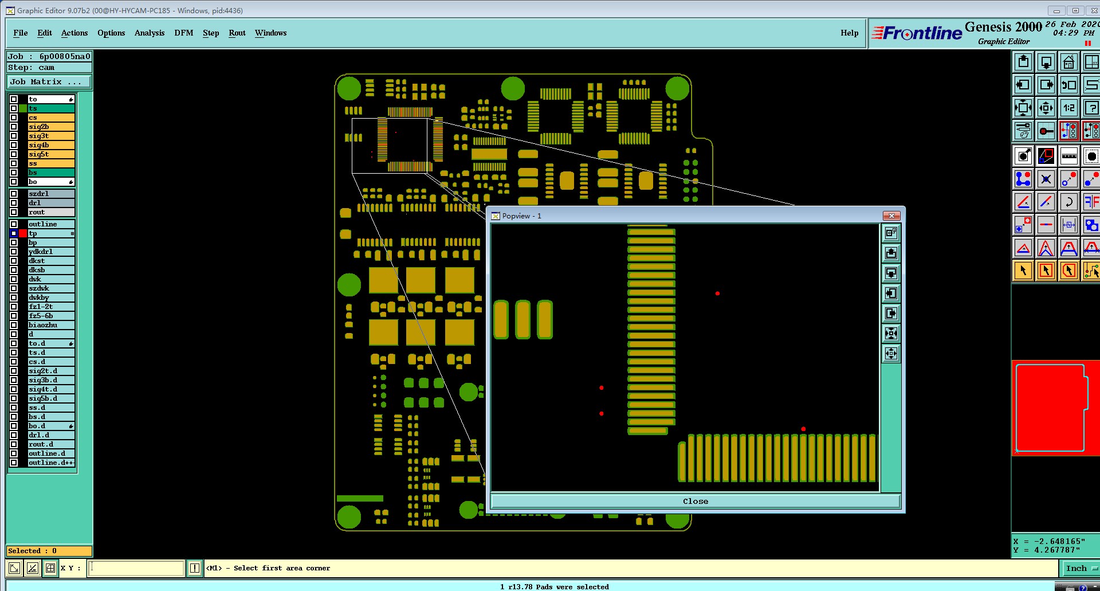The height and width of the screenshot is (591, 1100).
Task: Click the pan right icon in main toolbar
Action: 1046,85
